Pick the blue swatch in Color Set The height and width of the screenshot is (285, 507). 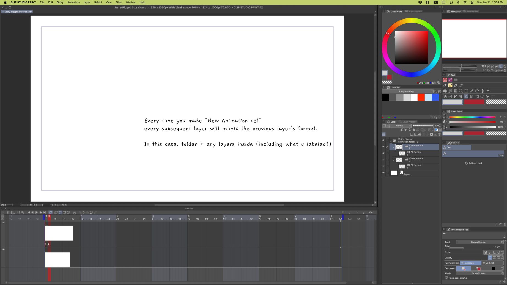pyautogui.click(x=435, y=97)
